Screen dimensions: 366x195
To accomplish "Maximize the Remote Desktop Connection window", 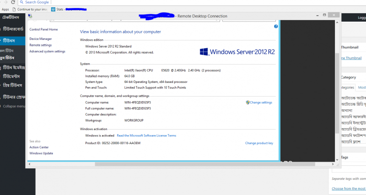I will (x=324, y=15).
